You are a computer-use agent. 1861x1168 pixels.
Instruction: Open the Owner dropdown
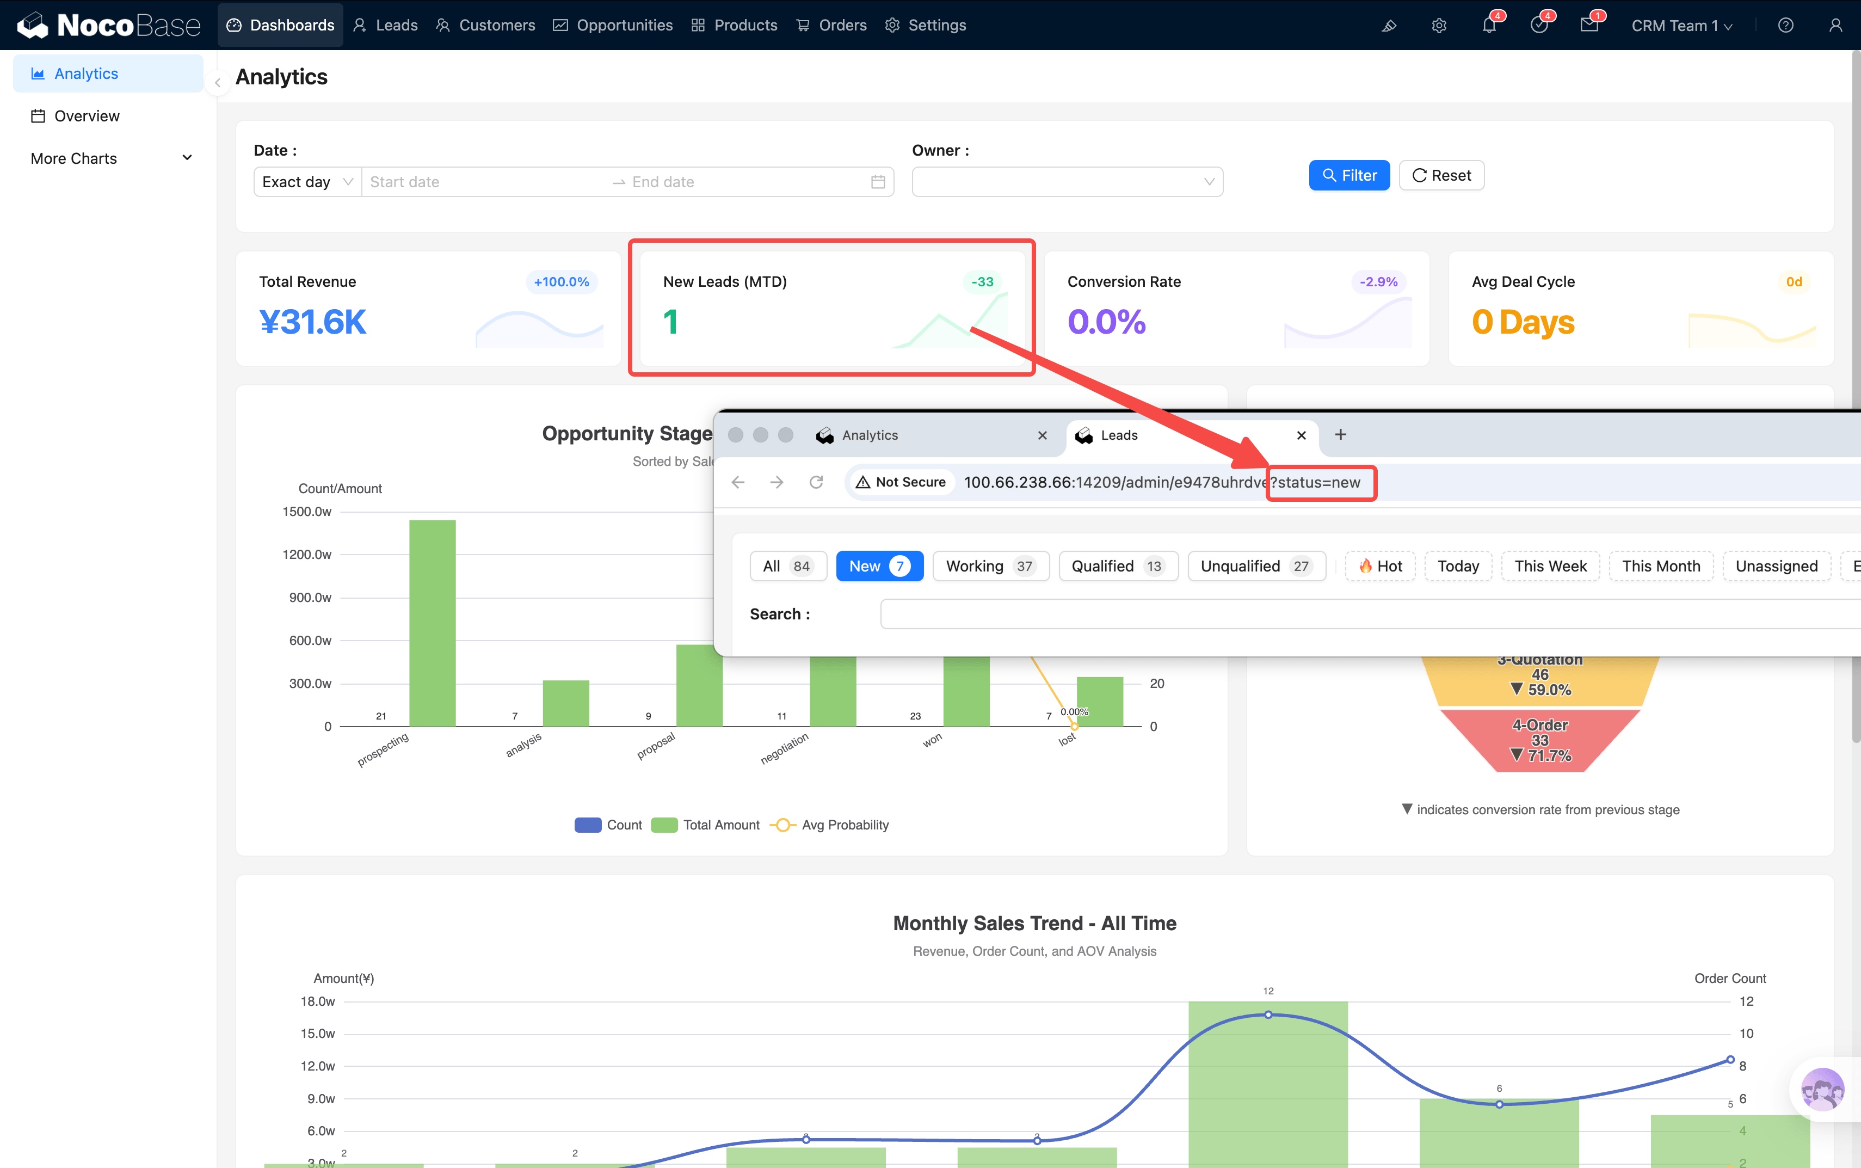[x=1067, y=182]
